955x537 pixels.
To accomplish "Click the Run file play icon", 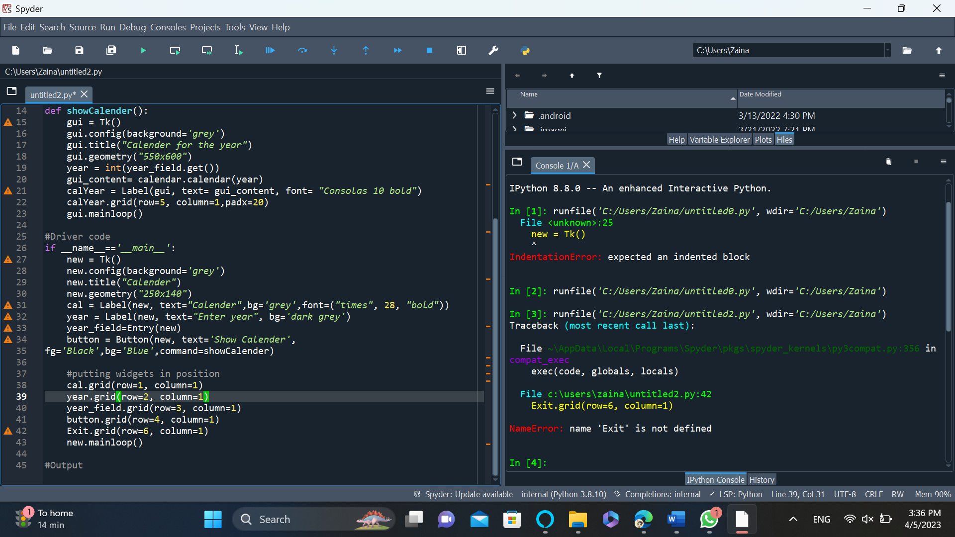I will [x=143, y=50].
